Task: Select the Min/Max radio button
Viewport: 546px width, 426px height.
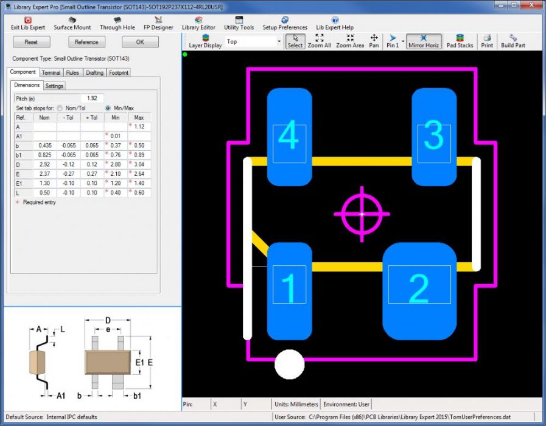Action: click(108, 108)
